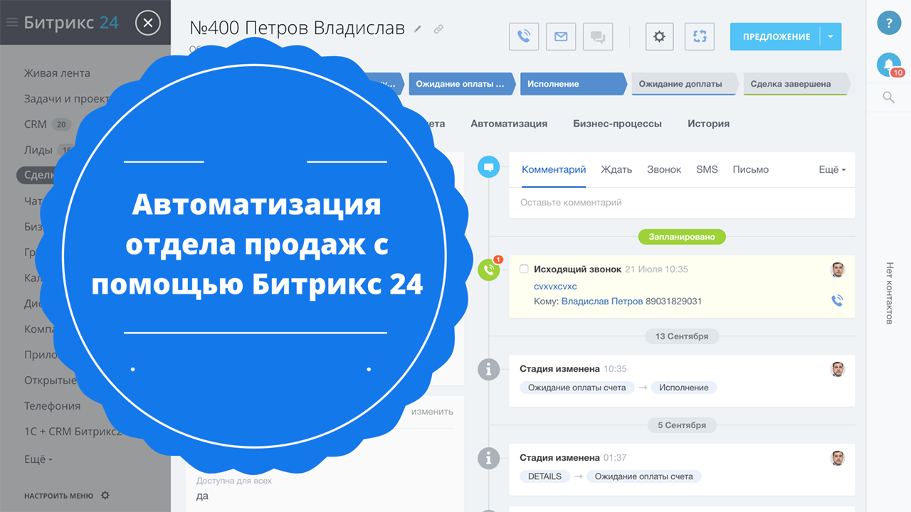Click the Нет контактов sidebar text
The width and height of the screenshot is (911, 512).
click(x=889, y=293)
